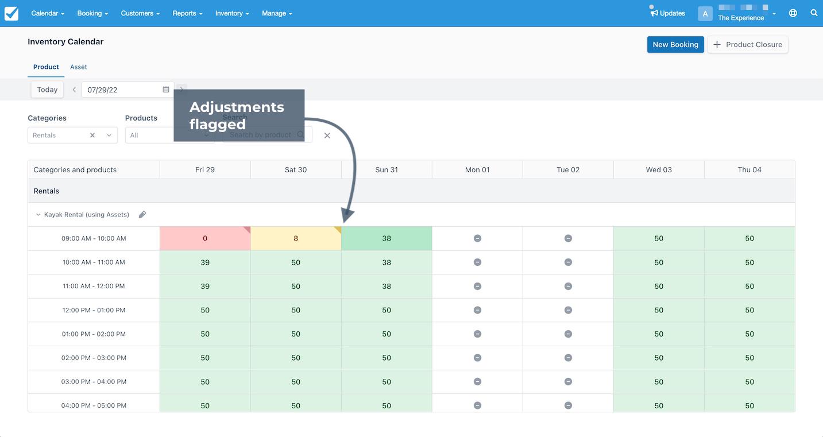Image resolution: width=823 pixels, height=437 pixels.
Task: Click the Thu 04 column header
Action: point(749,170)
